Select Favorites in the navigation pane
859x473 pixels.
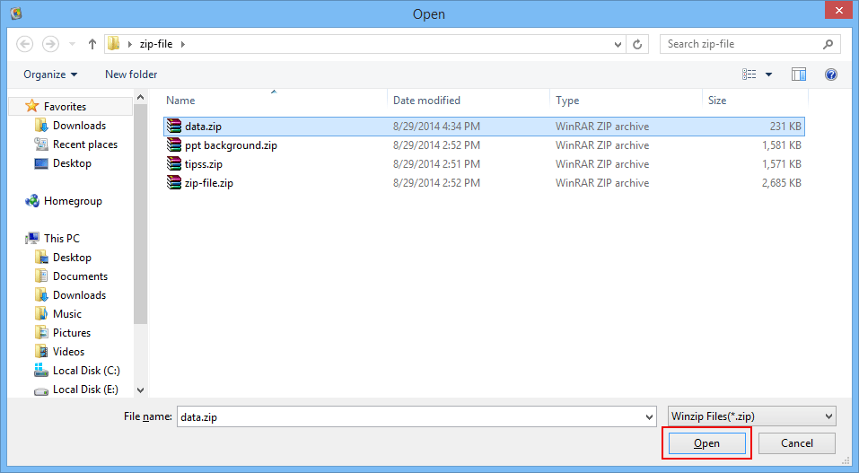(65, 106)
